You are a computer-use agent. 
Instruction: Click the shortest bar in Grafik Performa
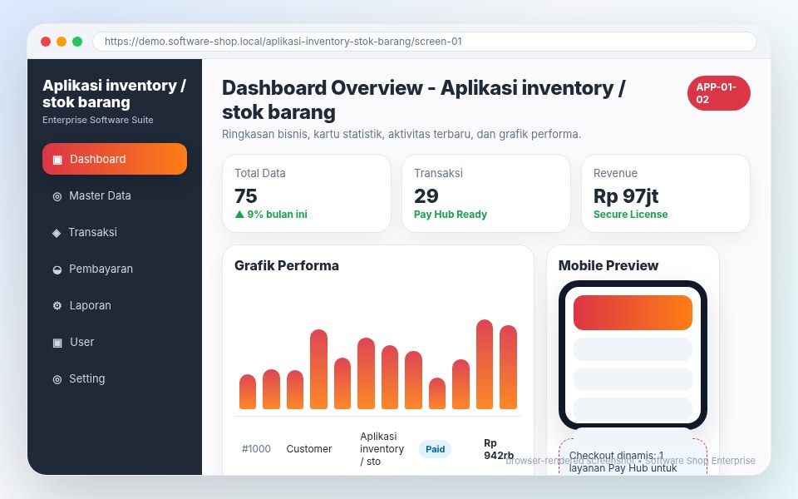point(437,393)
